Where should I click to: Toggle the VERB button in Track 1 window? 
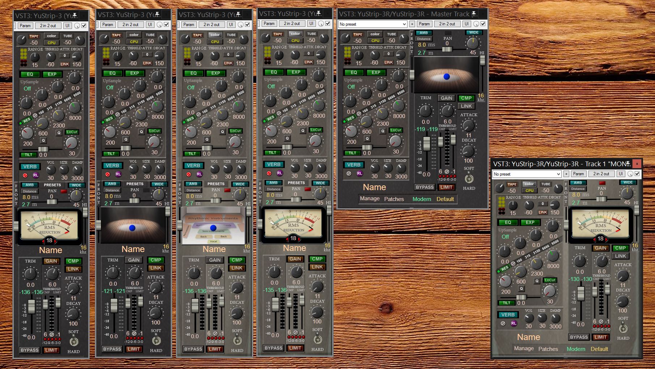(508, 315)
